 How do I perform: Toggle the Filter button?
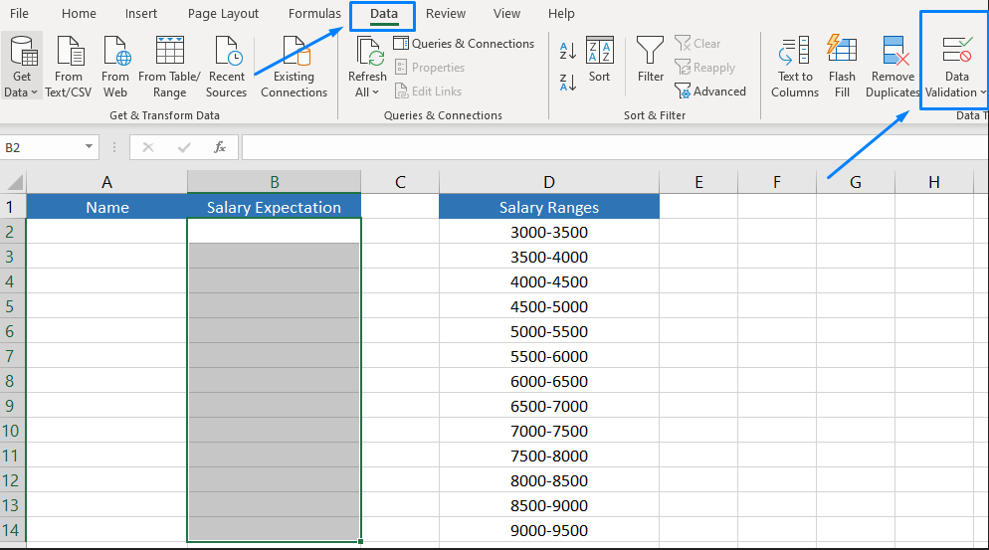click(x=651, y=61)
